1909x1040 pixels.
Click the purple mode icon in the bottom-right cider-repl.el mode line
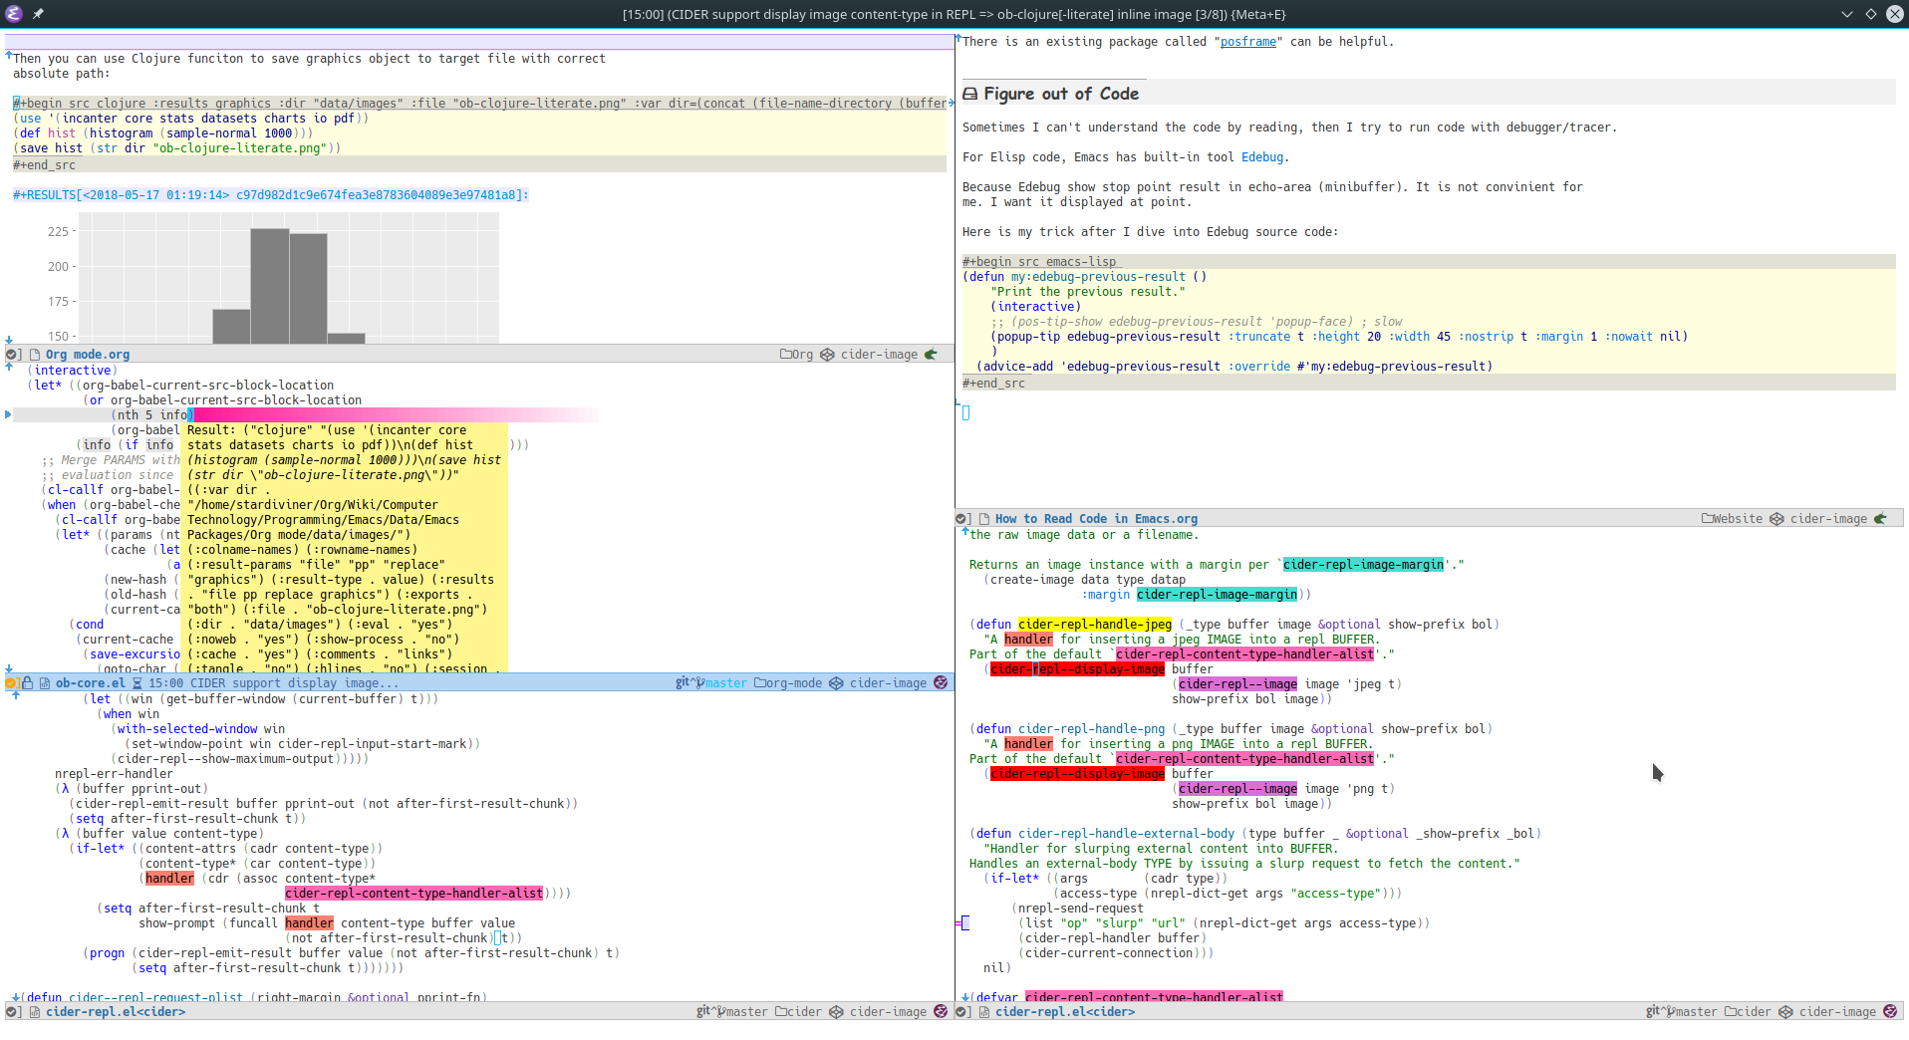[x=1890, y=1012]
